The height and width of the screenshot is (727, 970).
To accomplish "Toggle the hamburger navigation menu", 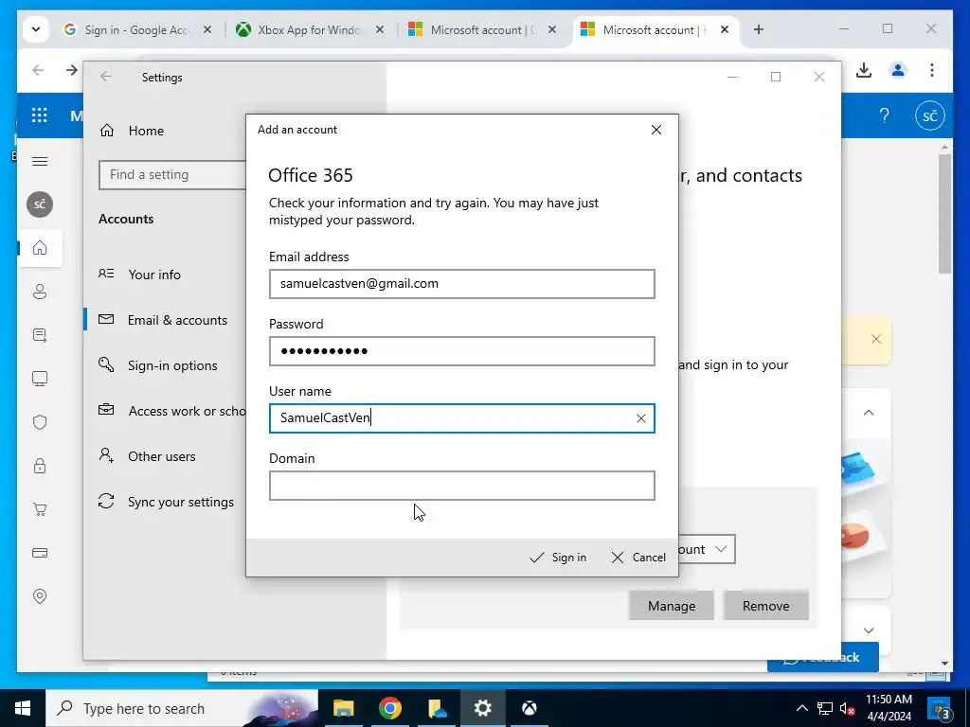I will coord(40,161).
